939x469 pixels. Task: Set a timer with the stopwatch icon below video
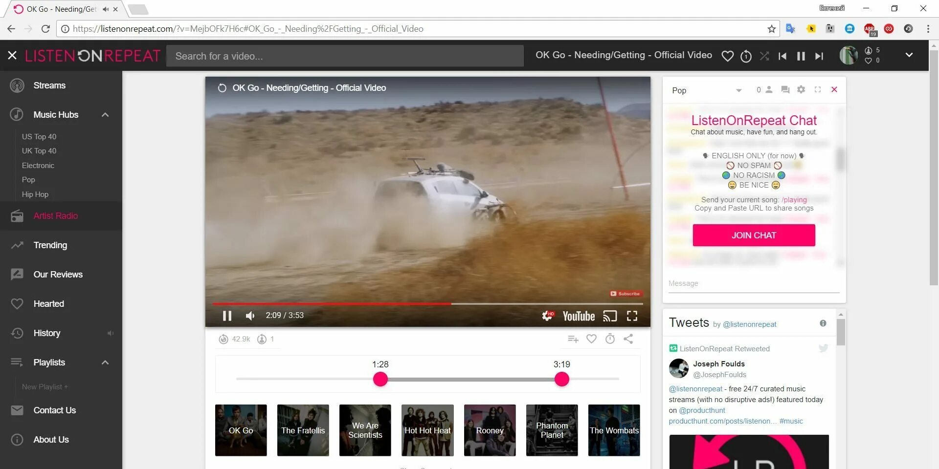tap(610, 339)
